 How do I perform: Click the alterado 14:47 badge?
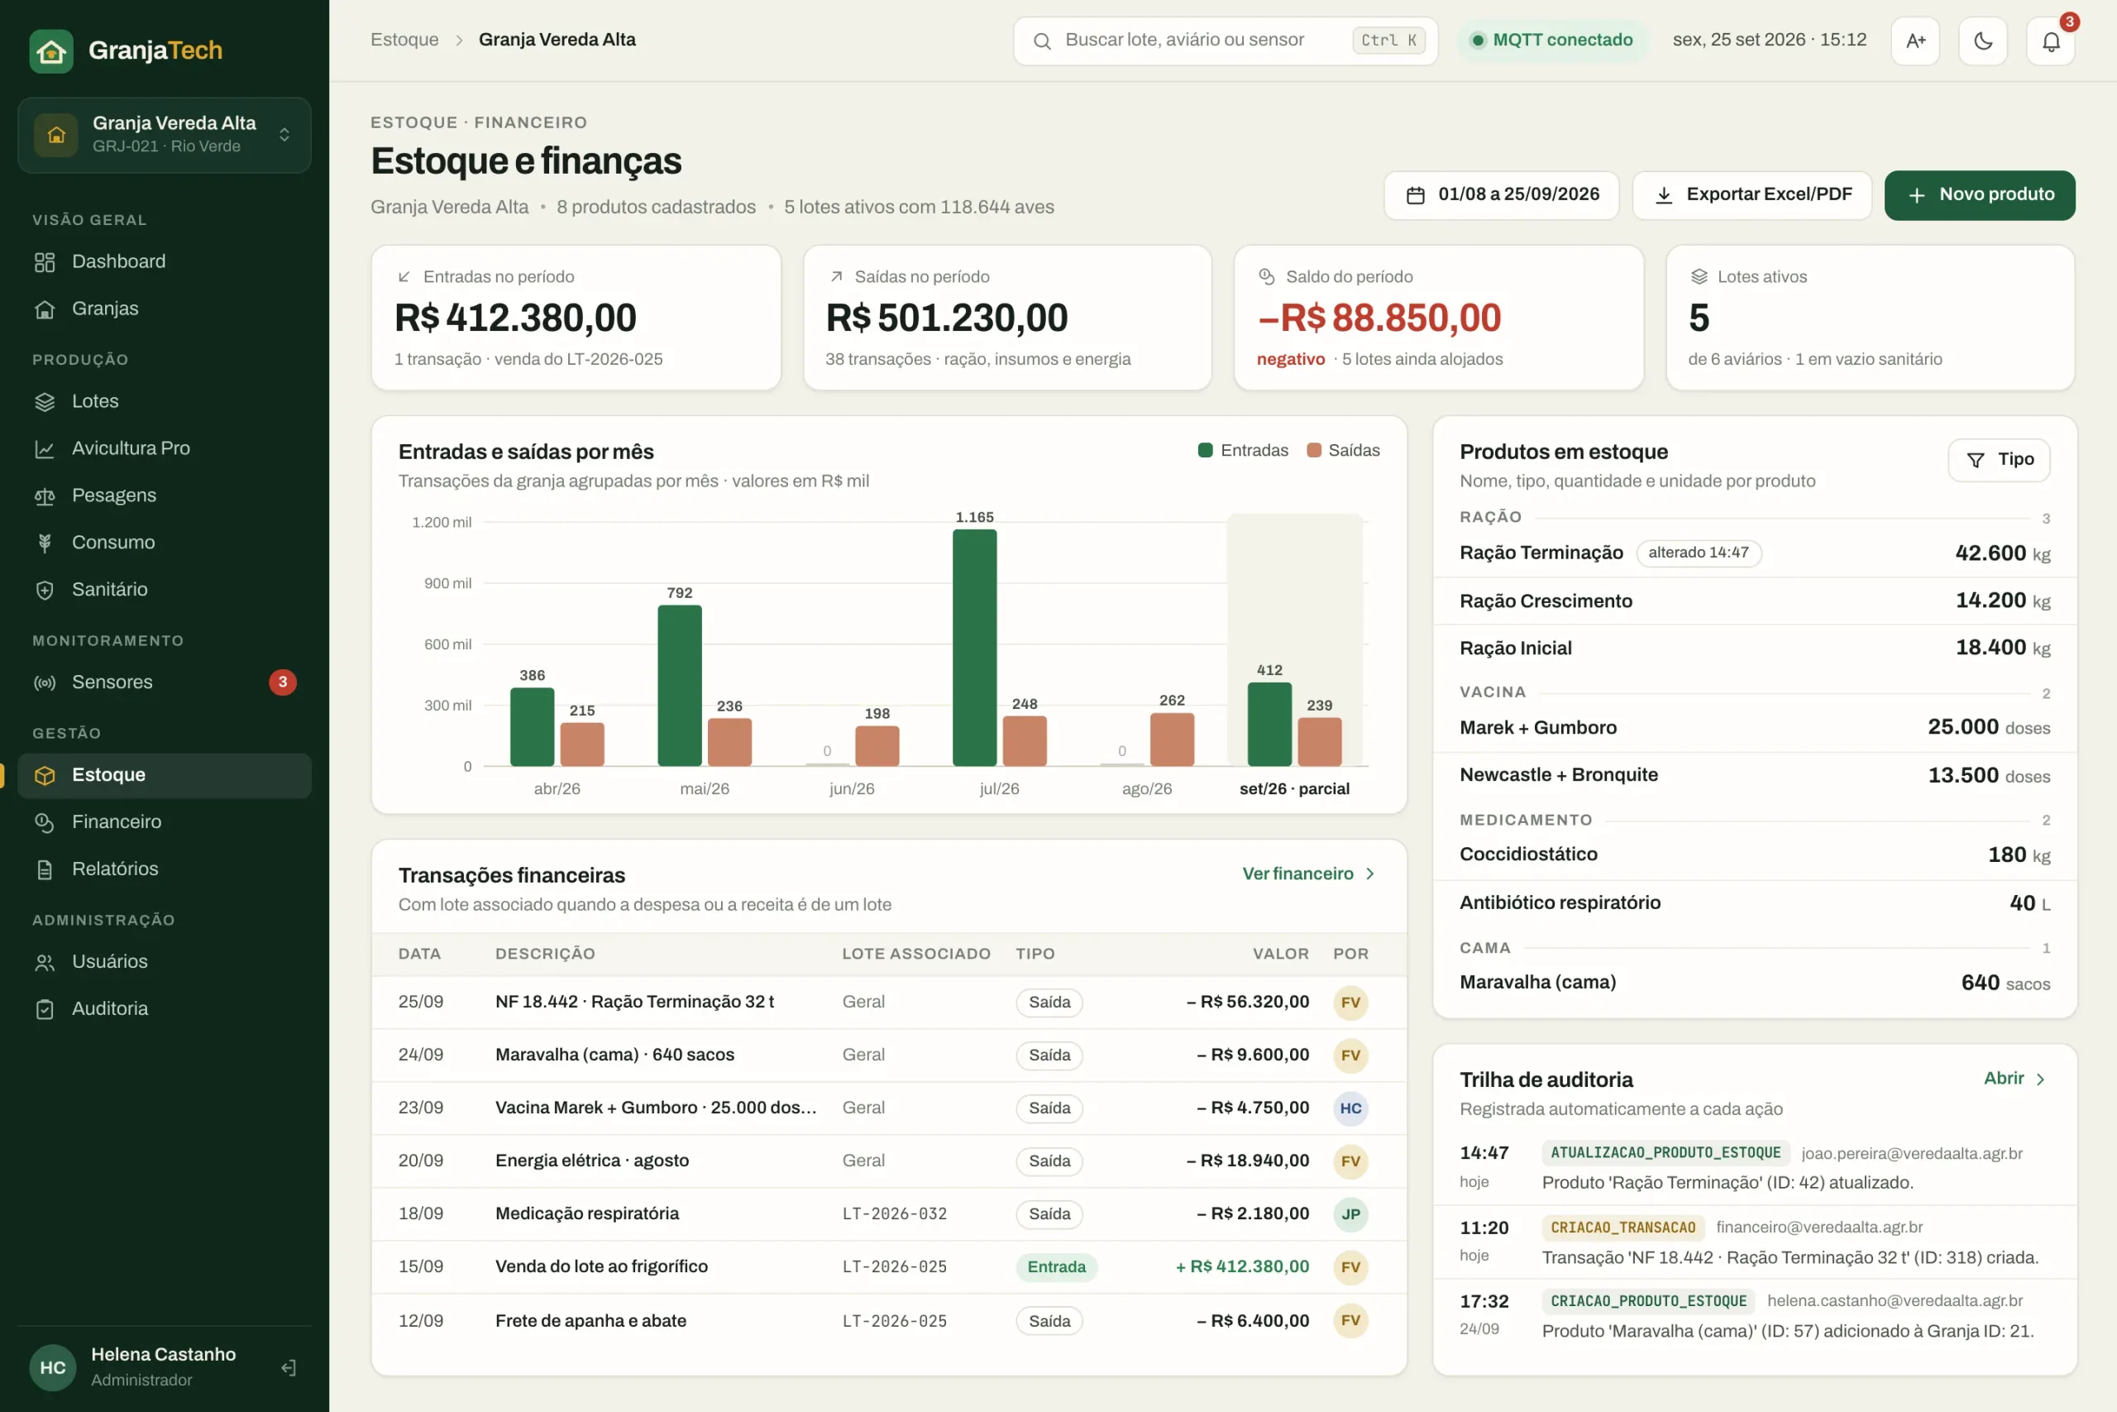1698,553
